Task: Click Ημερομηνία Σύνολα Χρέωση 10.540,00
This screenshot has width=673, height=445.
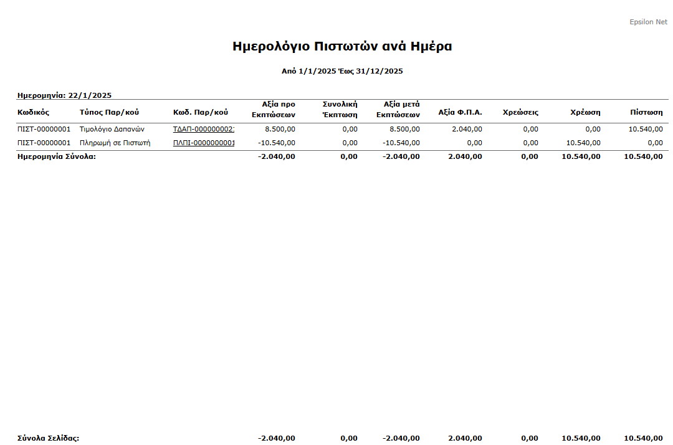Action: [x=581, y=156]
